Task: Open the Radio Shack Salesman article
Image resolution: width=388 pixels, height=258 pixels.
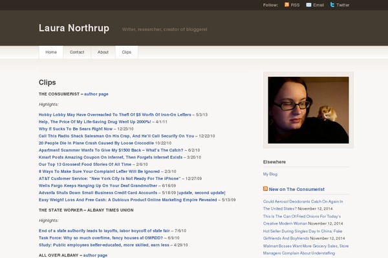Action: click(x=116, y=136)
